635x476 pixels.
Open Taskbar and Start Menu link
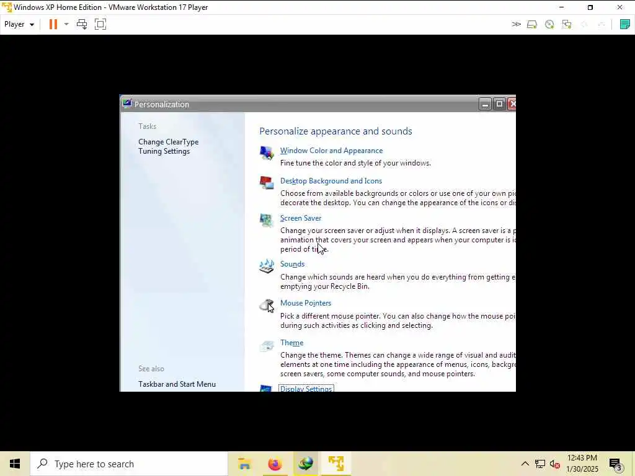[x=177, y=384]
